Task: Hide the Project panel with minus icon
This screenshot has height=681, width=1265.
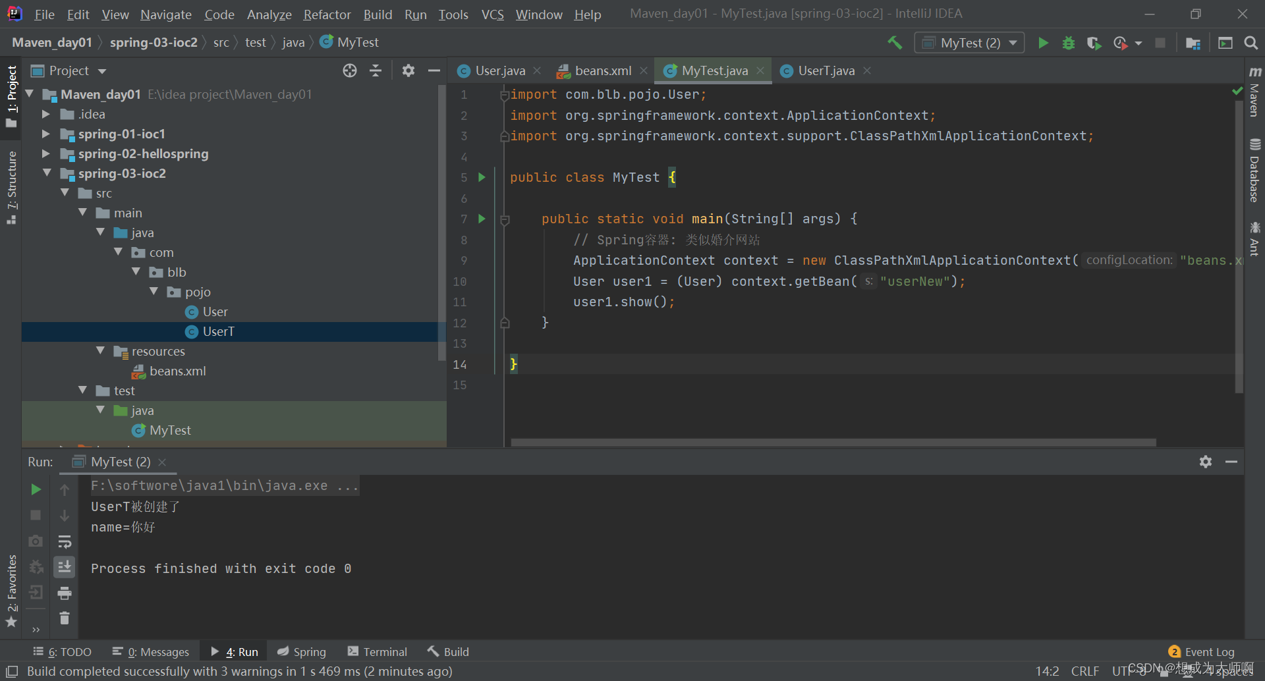Action: pyautogui.click(x=434, y=70)
